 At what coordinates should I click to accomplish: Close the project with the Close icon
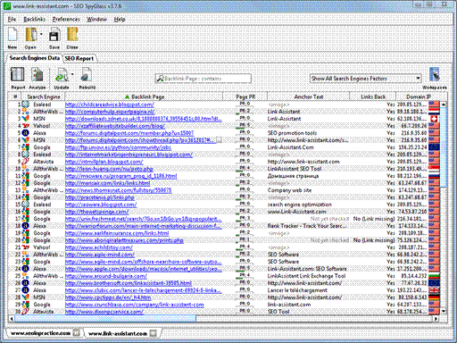pos(72,35)
